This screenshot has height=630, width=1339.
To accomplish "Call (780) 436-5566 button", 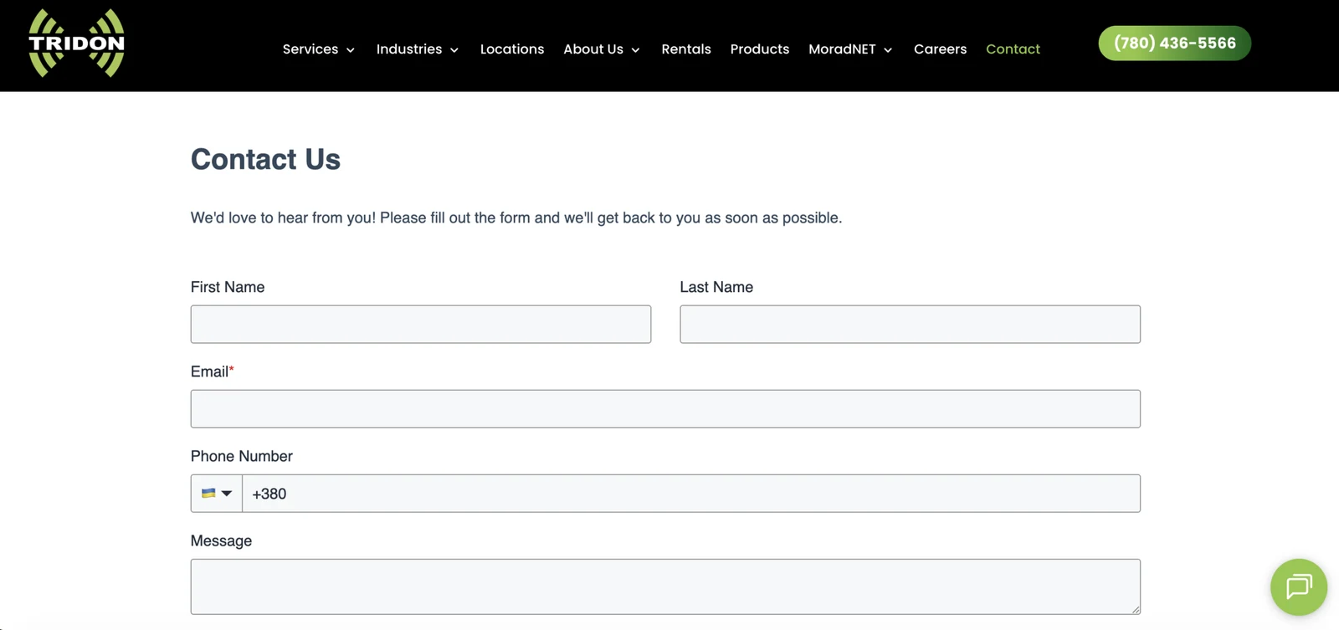I will click(1174, 44).
